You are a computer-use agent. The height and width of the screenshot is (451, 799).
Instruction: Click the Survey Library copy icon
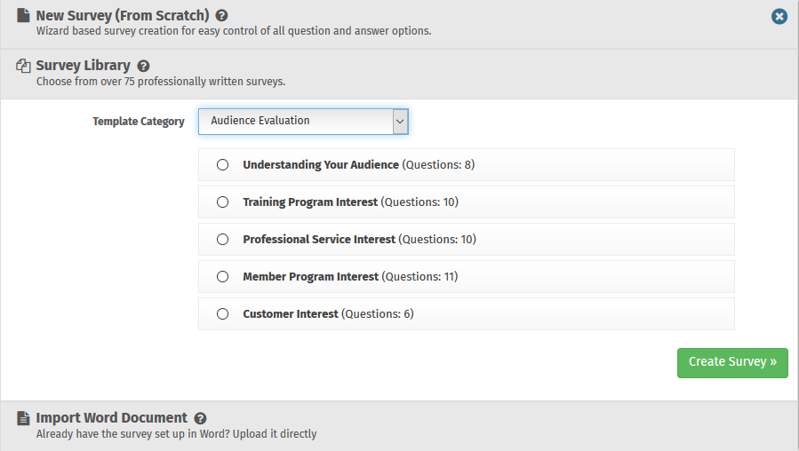[x=23, y=66]
